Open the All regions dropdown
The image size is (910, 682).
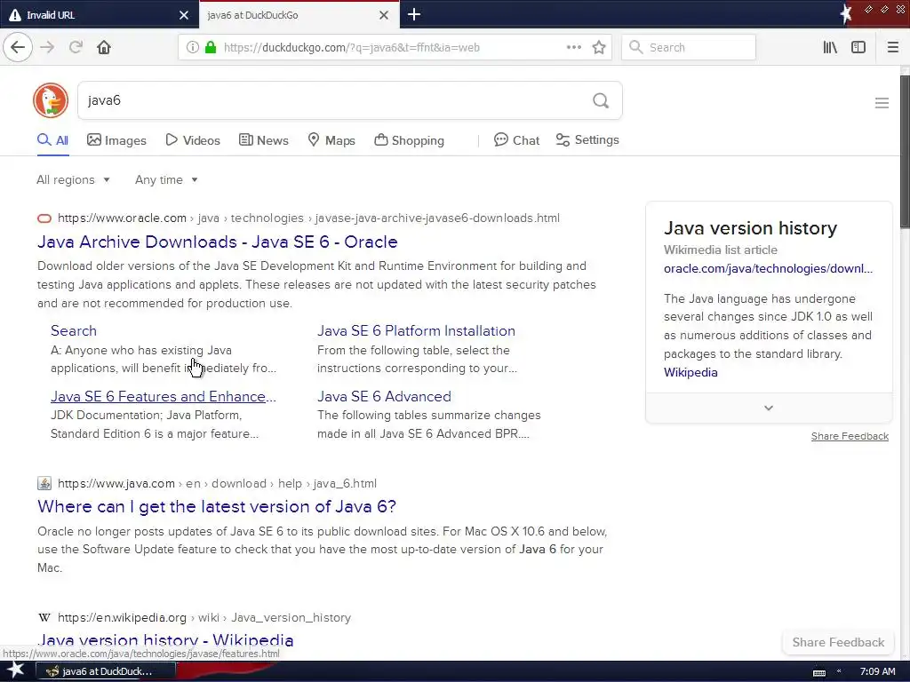pyautogui.click(x=73, y=179)
